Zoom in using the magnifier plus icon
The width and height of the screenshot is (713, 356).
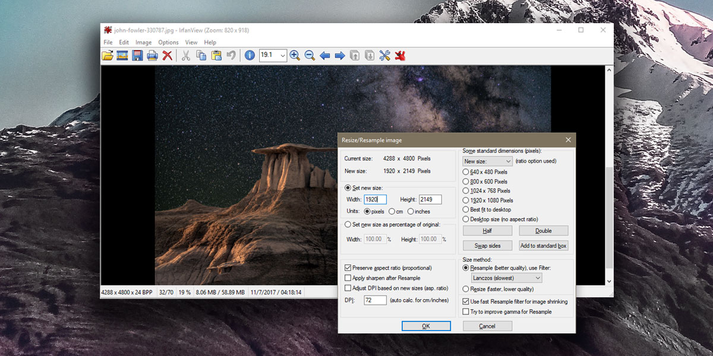pos(295,55)
